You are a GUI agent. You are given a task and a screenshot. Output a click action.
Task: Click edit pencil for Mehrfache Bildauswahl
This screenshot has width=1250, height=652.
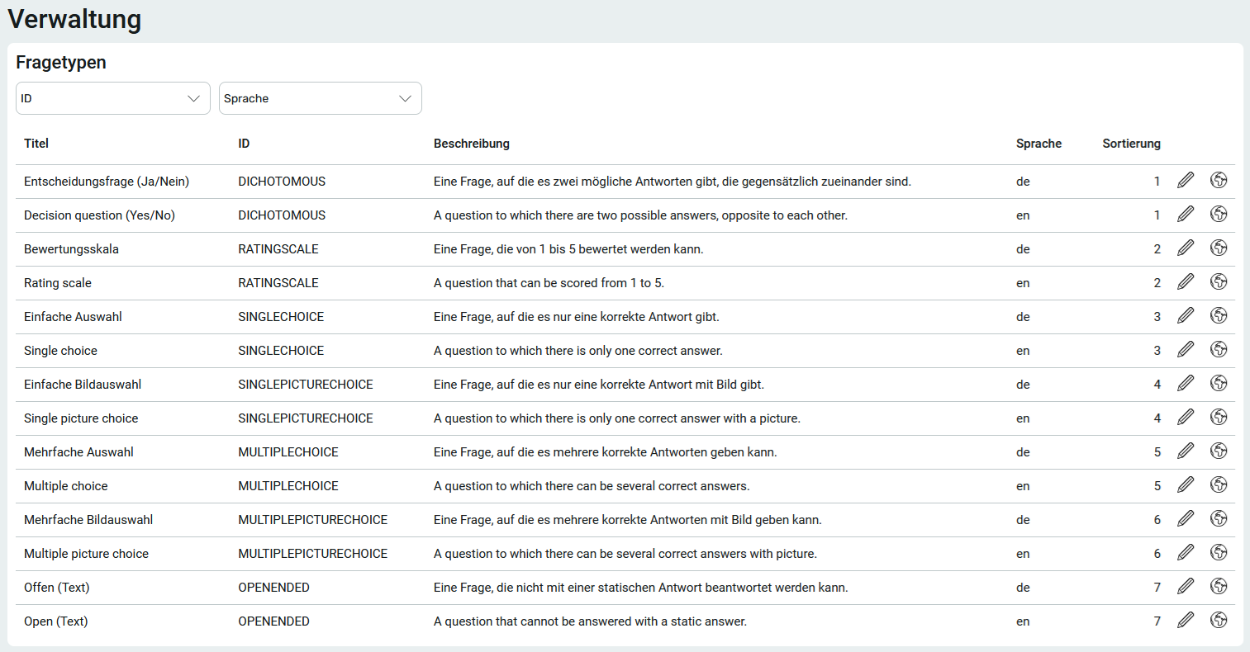tap(1186, 519)
